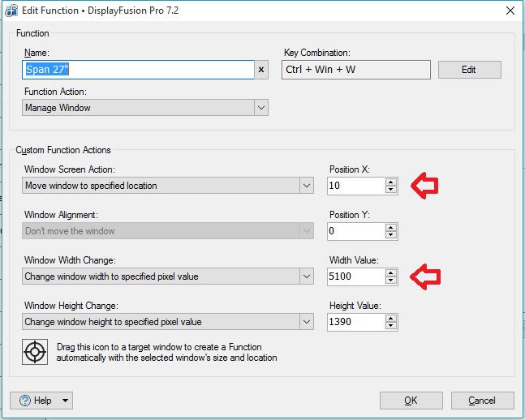Expand the Window Width Change dropdown
The height and width of the screenshot is (420, 525).
[306, 276]
